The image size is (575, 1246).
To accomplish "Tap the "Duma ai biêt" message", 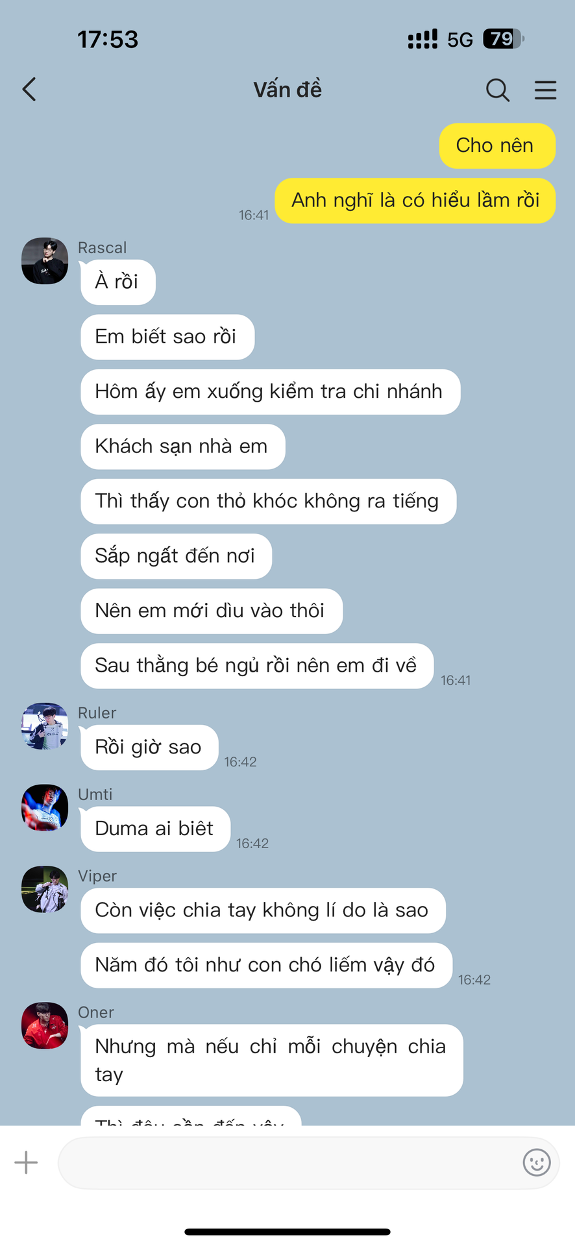I will pos(155,829).
